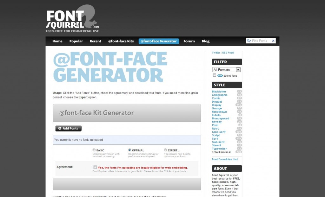Click the Display font count badge
Screen dimensions: 325x197
point(239,105)
